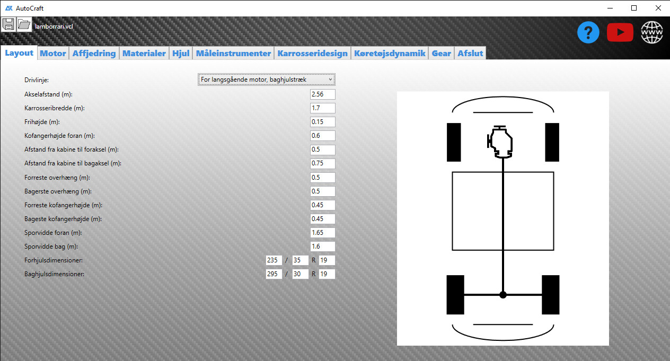The height and width of the screenshot is (361, 670).
Task: Open help via the blue question mark
Action: tap(588, 33)
